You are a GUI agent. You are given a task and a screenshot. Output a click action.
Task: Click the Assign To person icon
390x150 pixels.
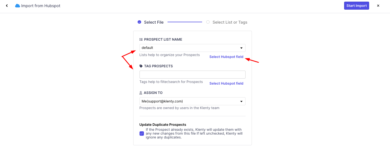[x=141, y=93]
